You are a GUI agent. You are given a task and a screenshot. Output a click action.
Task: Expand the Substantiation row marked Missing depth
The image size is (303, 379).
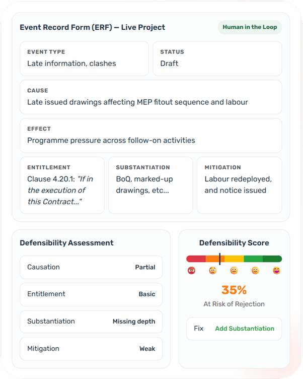coord(91,322)
